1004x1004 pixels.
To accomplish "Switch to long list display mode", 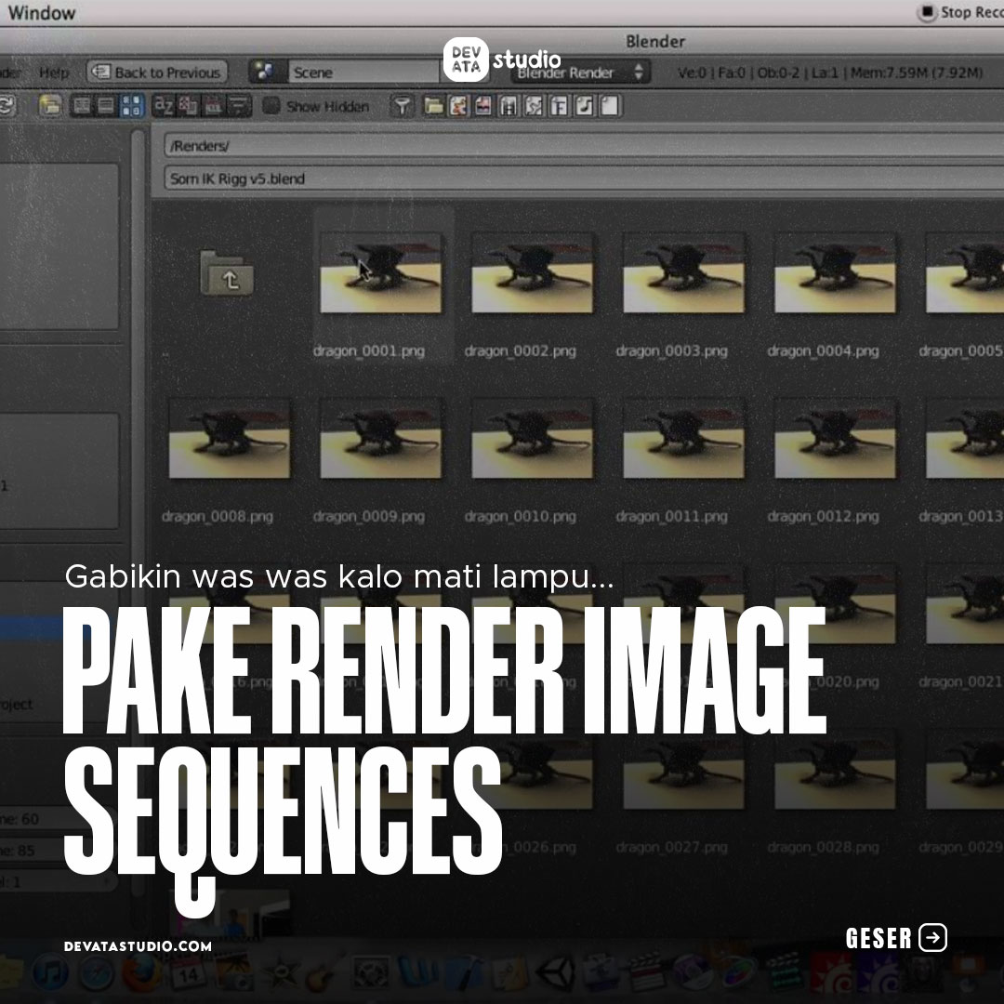I will point(106,106).
